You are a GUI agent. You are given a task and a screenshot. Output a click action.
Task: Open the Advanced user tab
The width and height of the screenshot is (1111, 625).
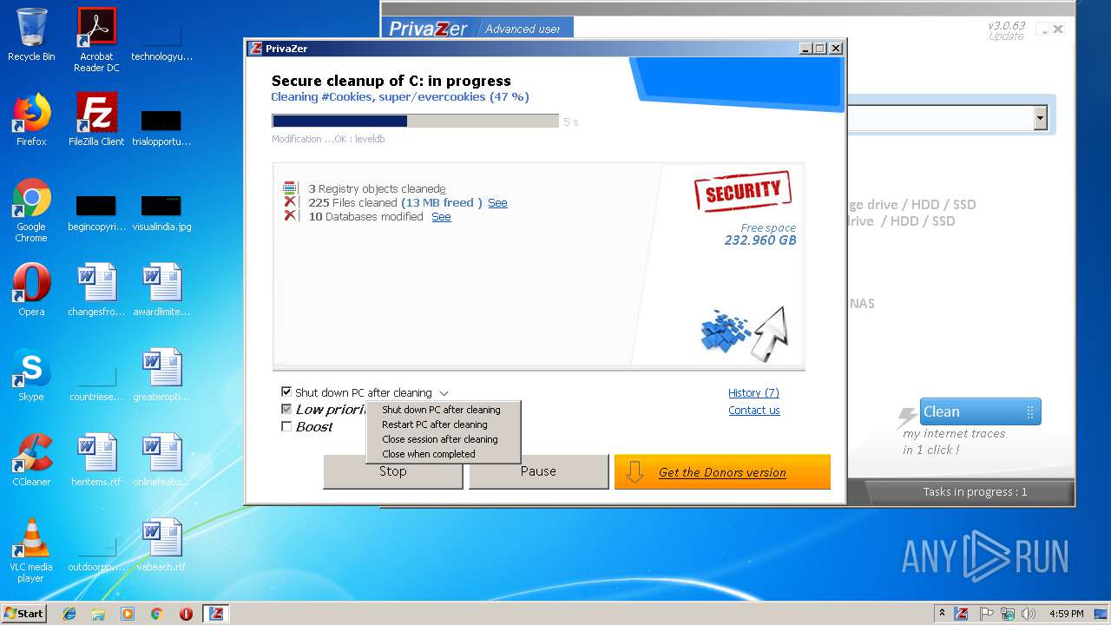pos(523,29)
